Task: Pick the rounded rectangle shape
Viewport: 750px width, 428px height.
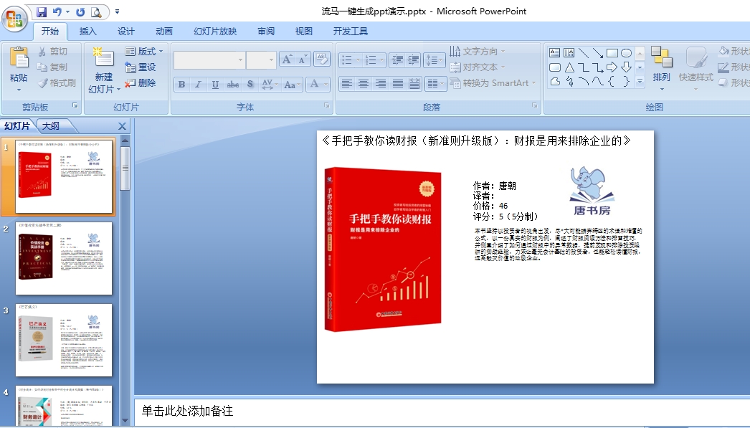Action: coord(554,67)
